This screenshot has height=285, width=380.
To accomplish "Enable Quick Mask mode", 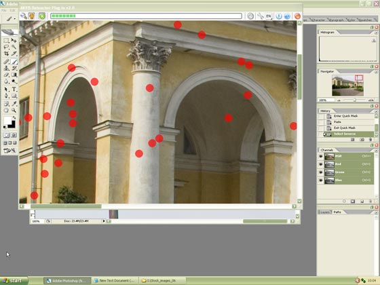I will coord(14,135).
